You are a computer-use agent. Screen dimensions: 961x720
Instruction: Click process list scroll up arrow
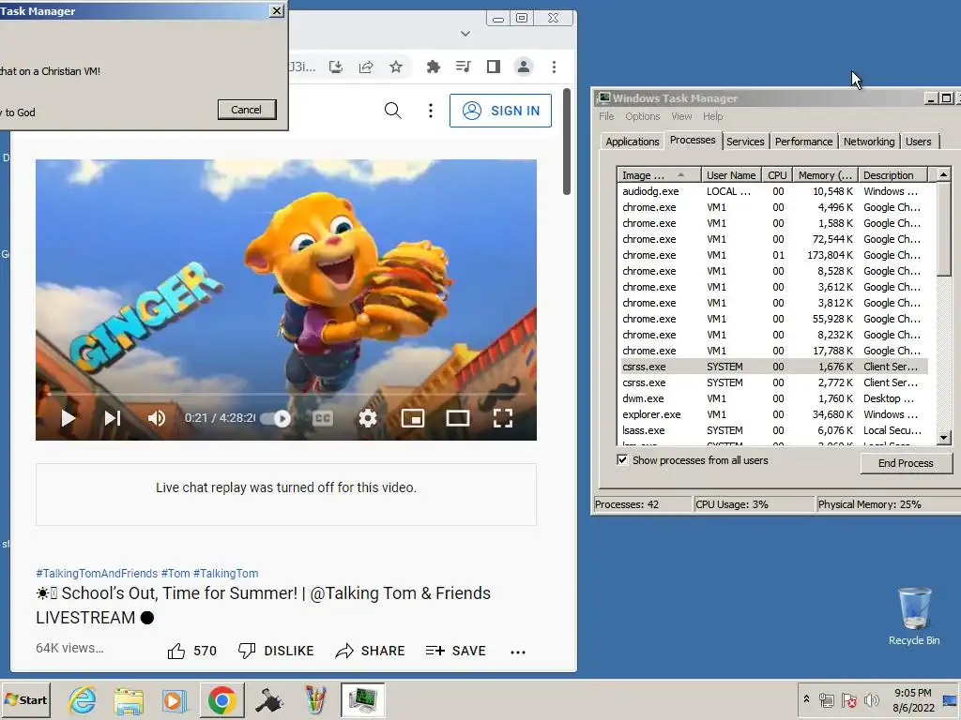click(944, 175)
